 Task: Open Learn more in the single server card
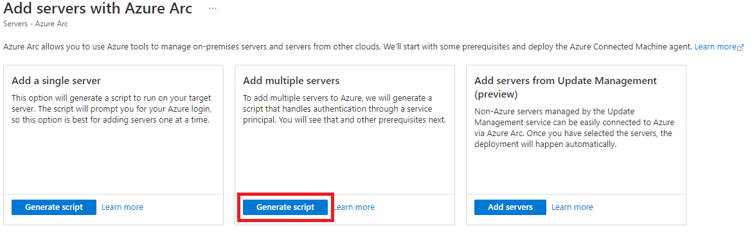click(x=122, y=207)
